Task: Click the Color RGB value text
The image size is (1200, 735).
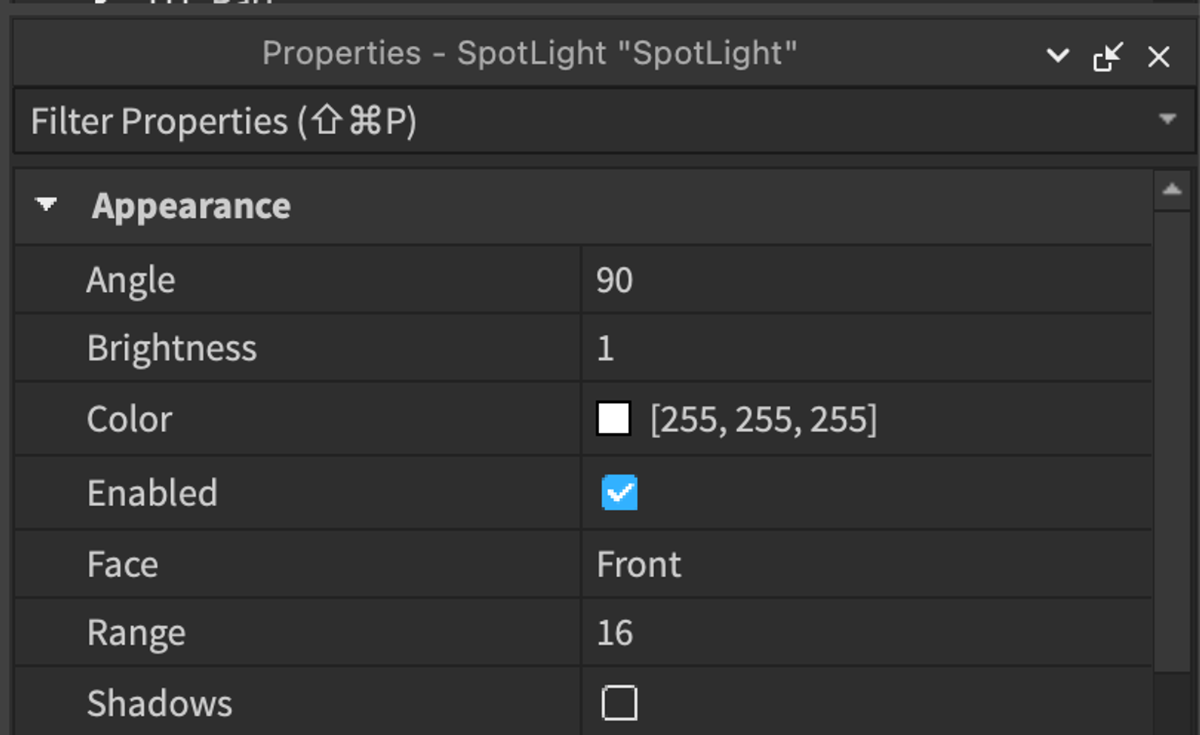Action: [x=764, y=419]
